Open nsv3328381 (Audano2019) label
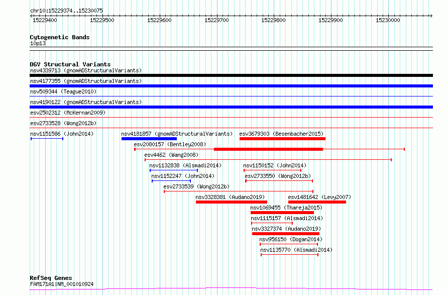This screenshot has height=295, width=447. tap(230, 197)
